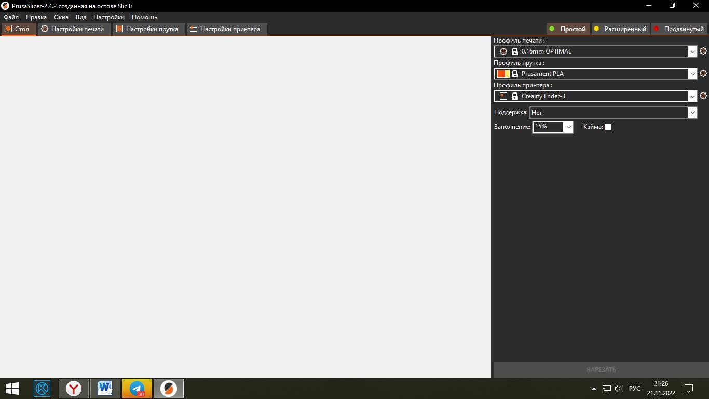Click the filament color swatch for Prusament PLA
The image size is (709, 399).
[x=503, y=74]
